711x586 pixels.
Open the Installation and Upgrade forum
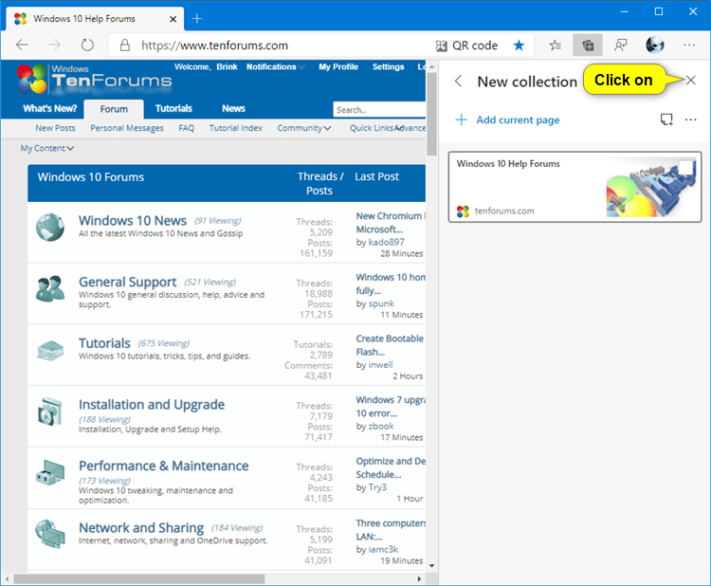click(152, 405)
